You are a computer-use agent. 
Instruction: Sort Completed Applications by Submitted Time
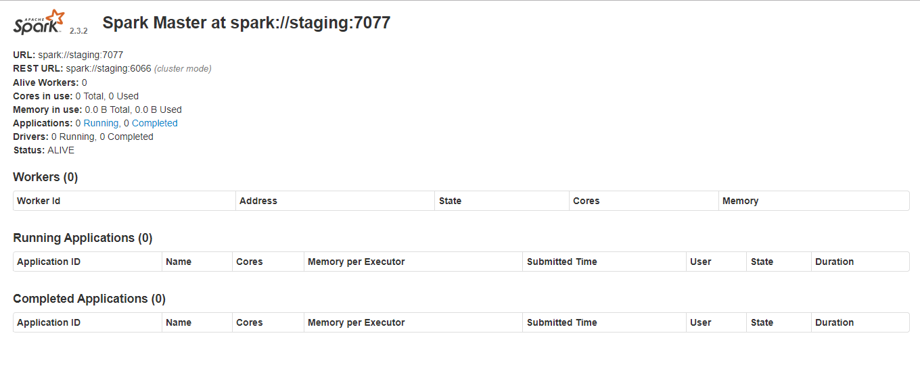point(561,322)
